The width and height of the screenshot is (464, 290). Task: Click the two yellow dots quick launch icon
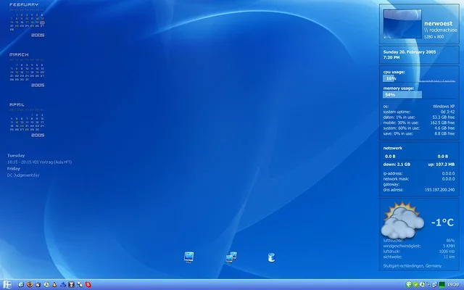80,284
